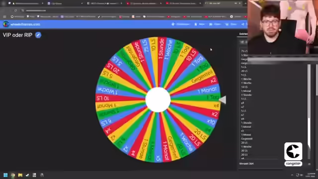Image resolution: width=318 pixels, height=179 pixels.
Task: Select the x5 row in entries list
Action: pos(242,131)
